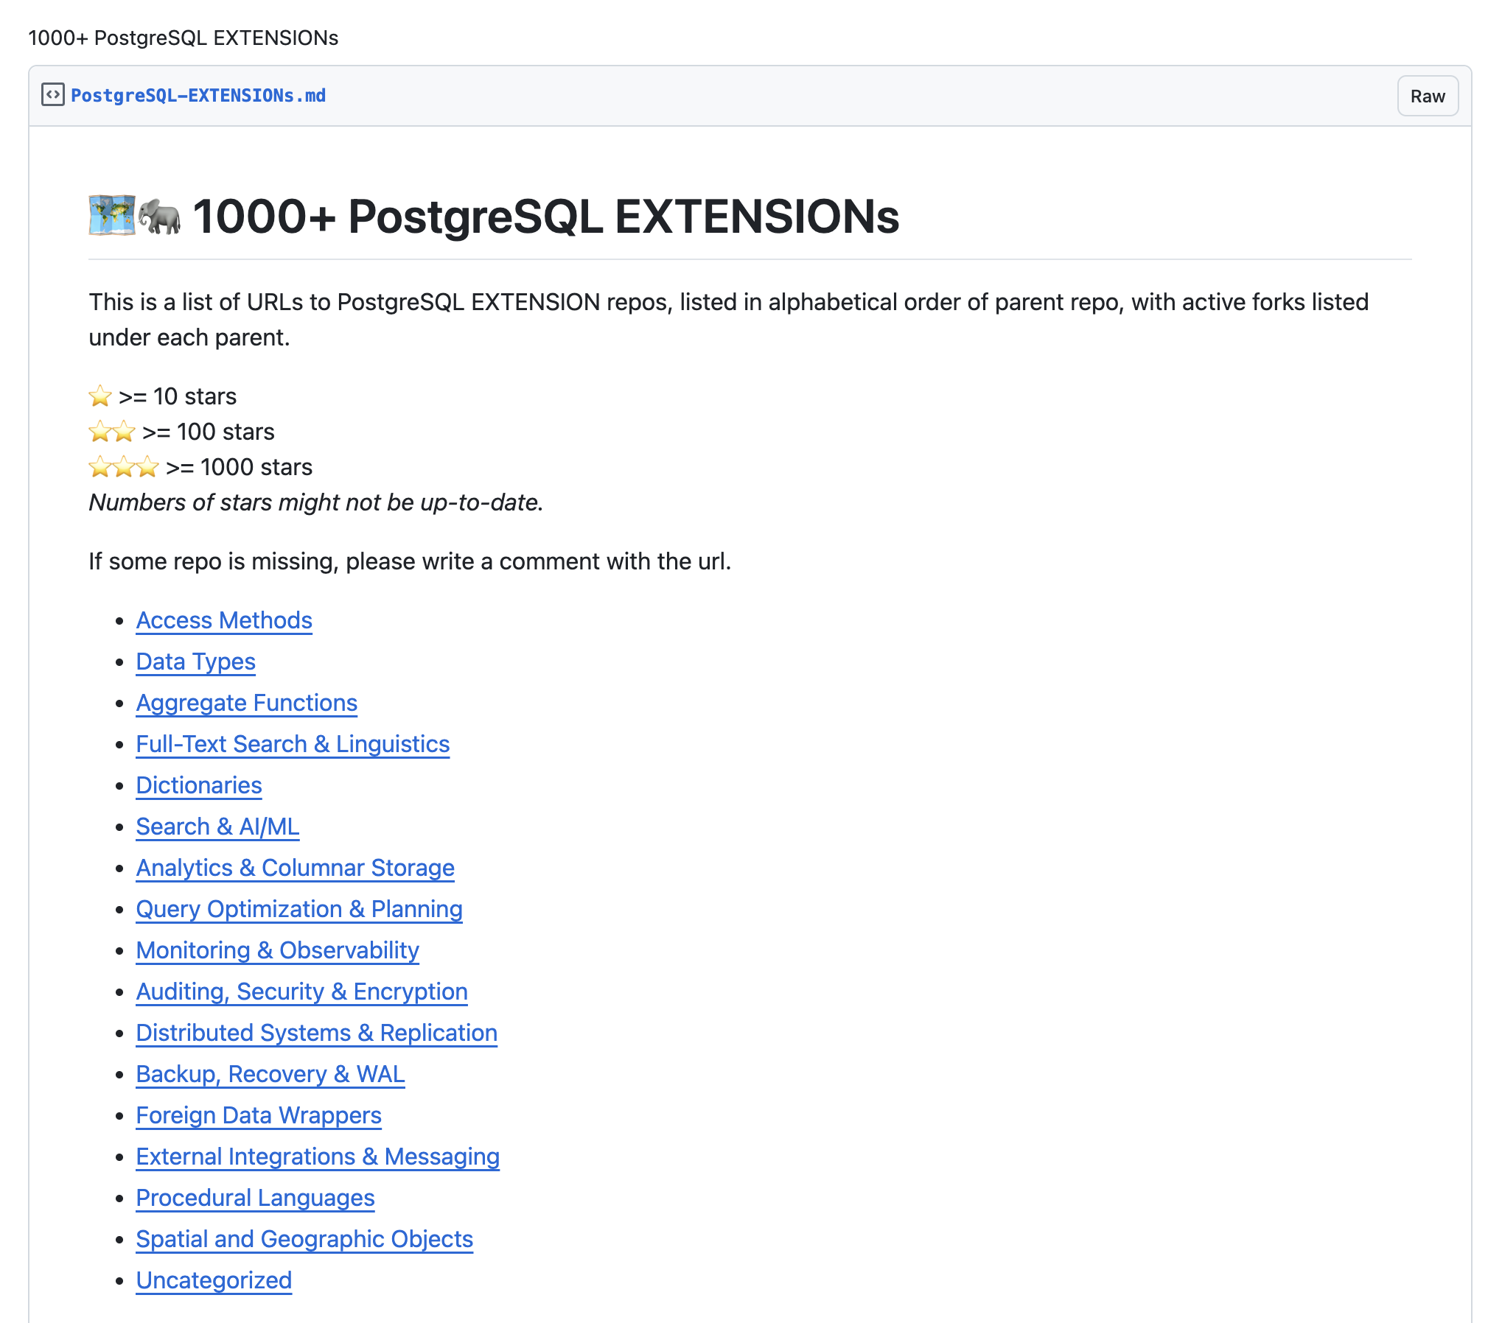Viewport: 1502px width, 1323px height.
Task: Open the Access Methods section link
Action: (x=224, y=620)
